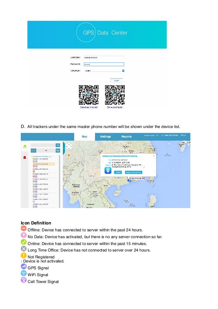Click the 'GPS Signal' text
Screen dimensions: 218x309
pyautogui.click(x=38, y=268)
